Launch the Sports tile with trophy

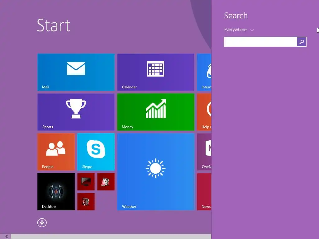point(76,112)
